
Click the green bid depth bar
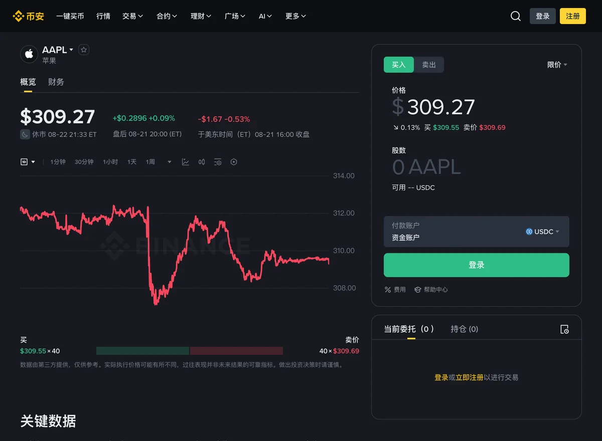(x=142, y=351)
